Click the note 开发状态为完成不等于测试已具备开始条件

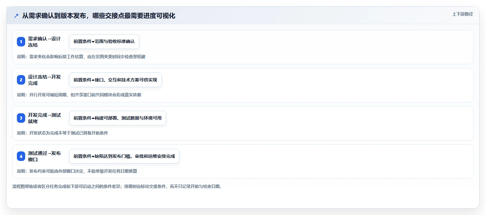(62, 133)
